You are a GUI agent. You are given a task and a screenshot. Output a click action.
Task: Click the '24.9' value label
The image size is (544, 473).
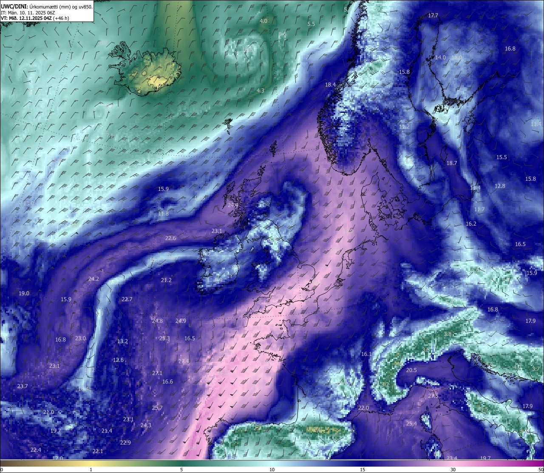point(181,321)
